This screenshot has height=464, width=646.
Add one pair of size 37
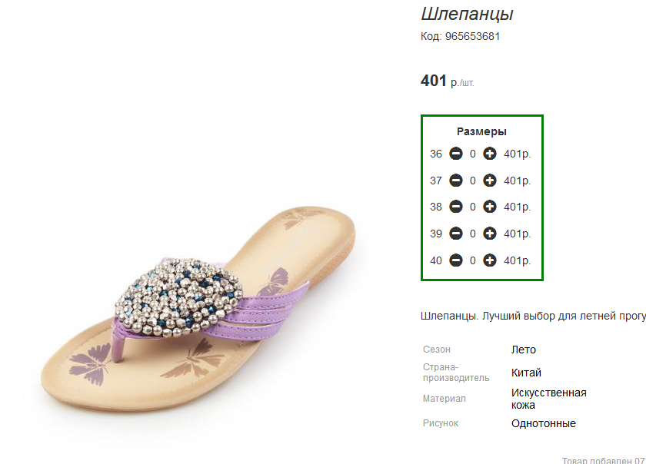click(x=489, y=181)
